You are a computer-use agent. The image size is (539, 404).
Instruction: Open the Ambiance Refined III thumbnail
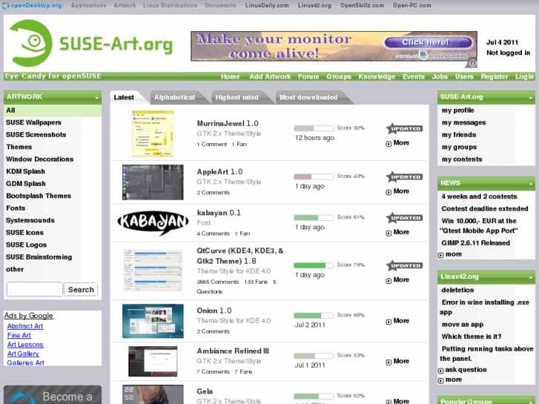coord(153,361)
